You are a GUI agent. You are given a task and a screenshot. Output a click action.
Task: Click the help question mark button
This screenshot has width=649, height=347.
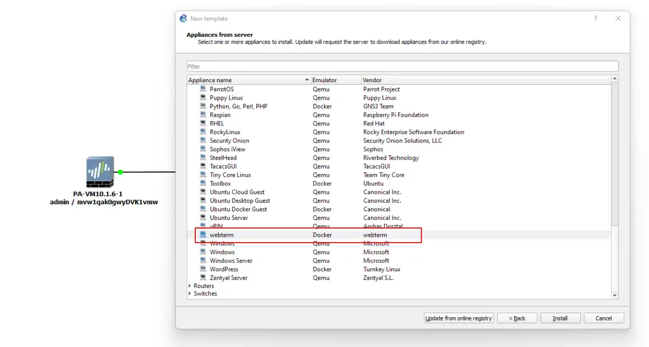click(x=595, y=18)
